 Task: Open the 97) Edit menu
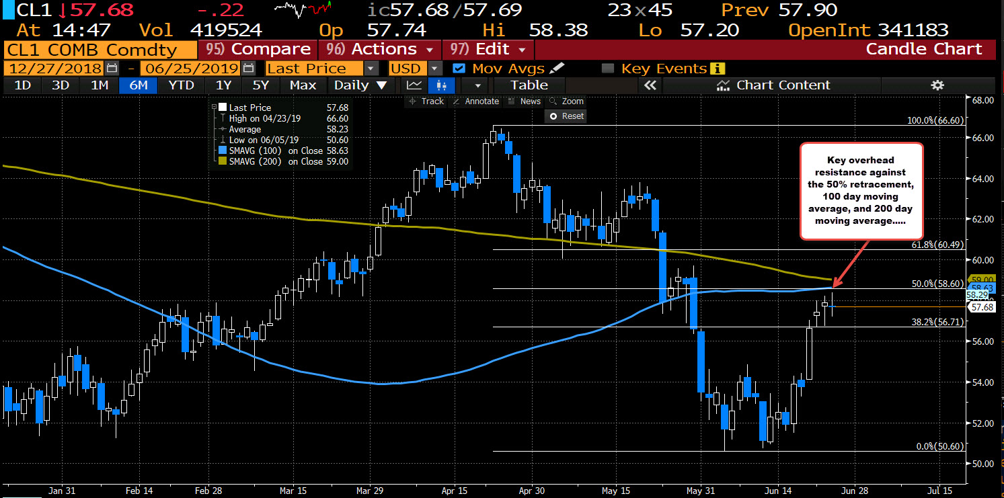pos(488,49)
